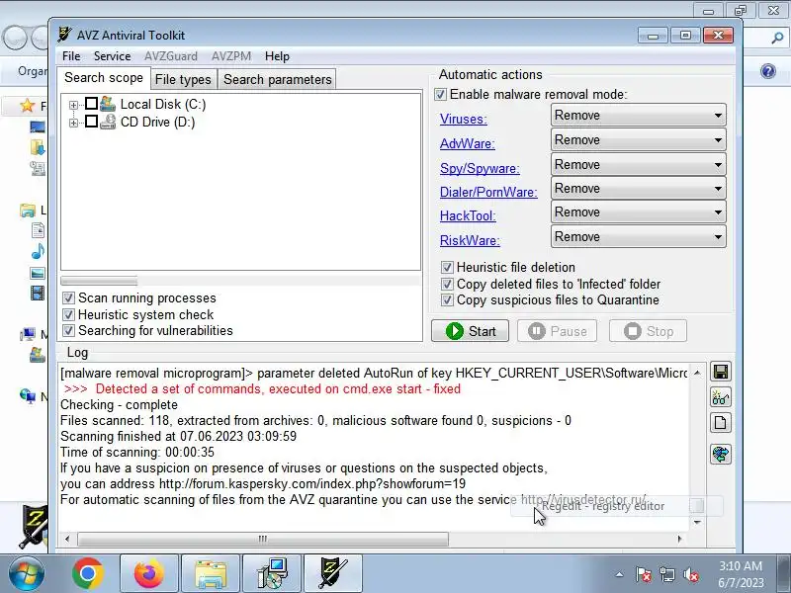
Task: Click the HackTool link
Action: point(468,215)
